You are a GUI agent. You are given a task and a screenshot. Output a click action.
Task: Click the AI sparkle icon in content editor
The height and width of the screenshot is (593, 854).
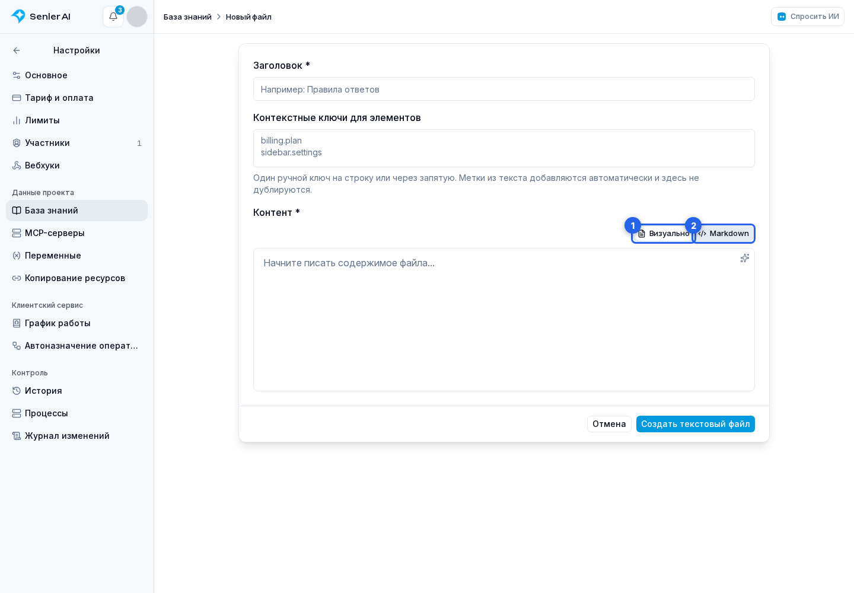745,258
